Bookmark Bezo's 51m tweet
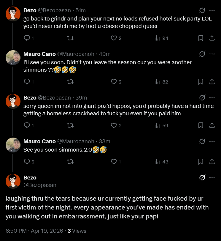 tap(201, 38)
